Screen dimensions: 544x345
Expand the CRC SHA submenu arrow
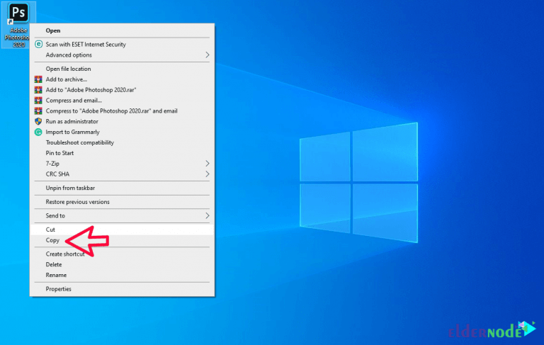pos(207,174)
